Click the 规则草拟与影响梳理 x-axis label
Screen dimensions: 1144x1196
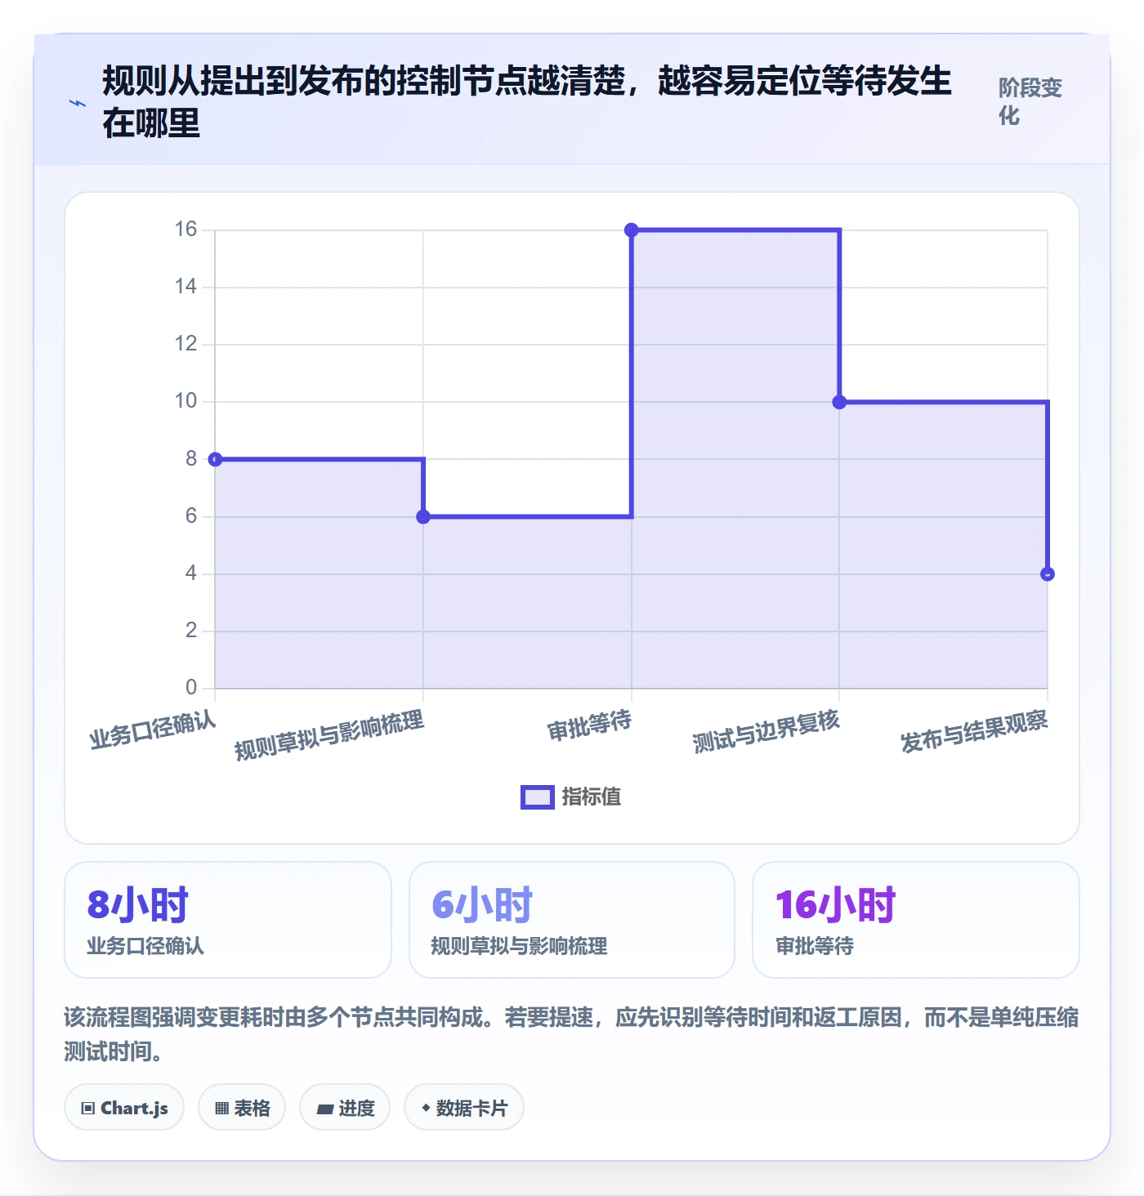coord(329,735)
